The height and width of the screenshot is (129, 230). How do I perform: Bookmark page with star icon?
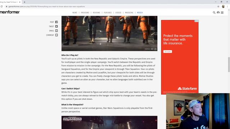[218, 6]
